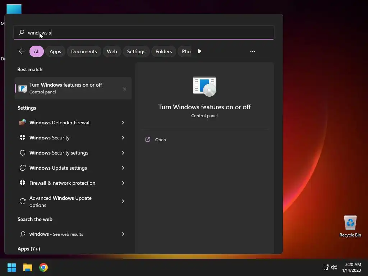
Task: Click the Apps (7+) section header
Action: click(29, 249)
